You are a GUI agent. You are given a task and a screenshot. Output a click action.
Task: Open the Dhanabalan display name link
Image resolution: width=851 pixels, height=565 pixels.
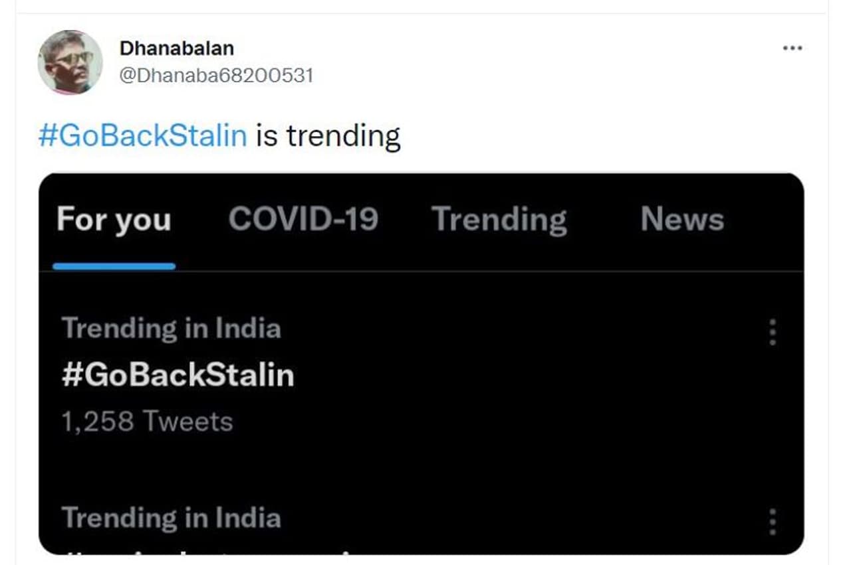pos(176,48)
